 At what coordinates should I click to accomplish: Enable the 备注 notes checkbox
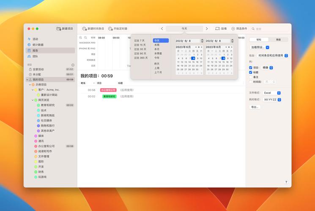tap(250, 77)
